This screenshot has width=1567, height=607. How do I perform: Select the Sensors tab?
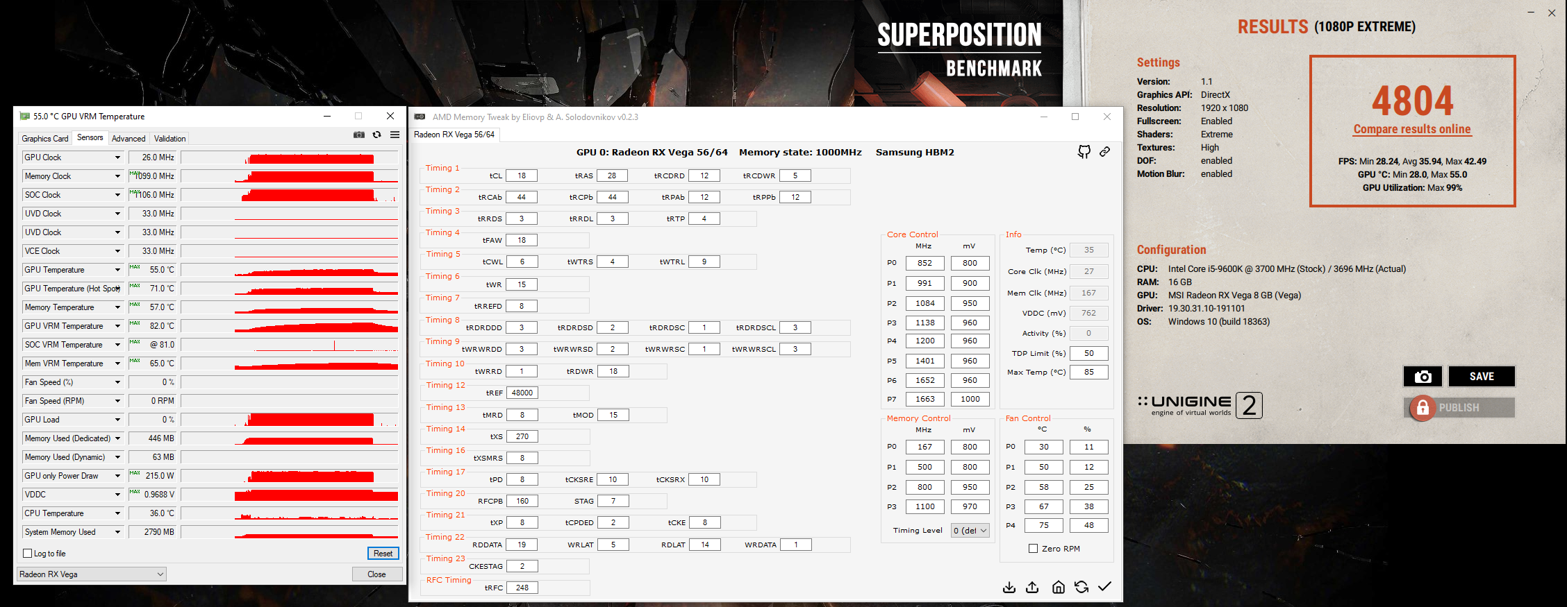pos(90,137)
